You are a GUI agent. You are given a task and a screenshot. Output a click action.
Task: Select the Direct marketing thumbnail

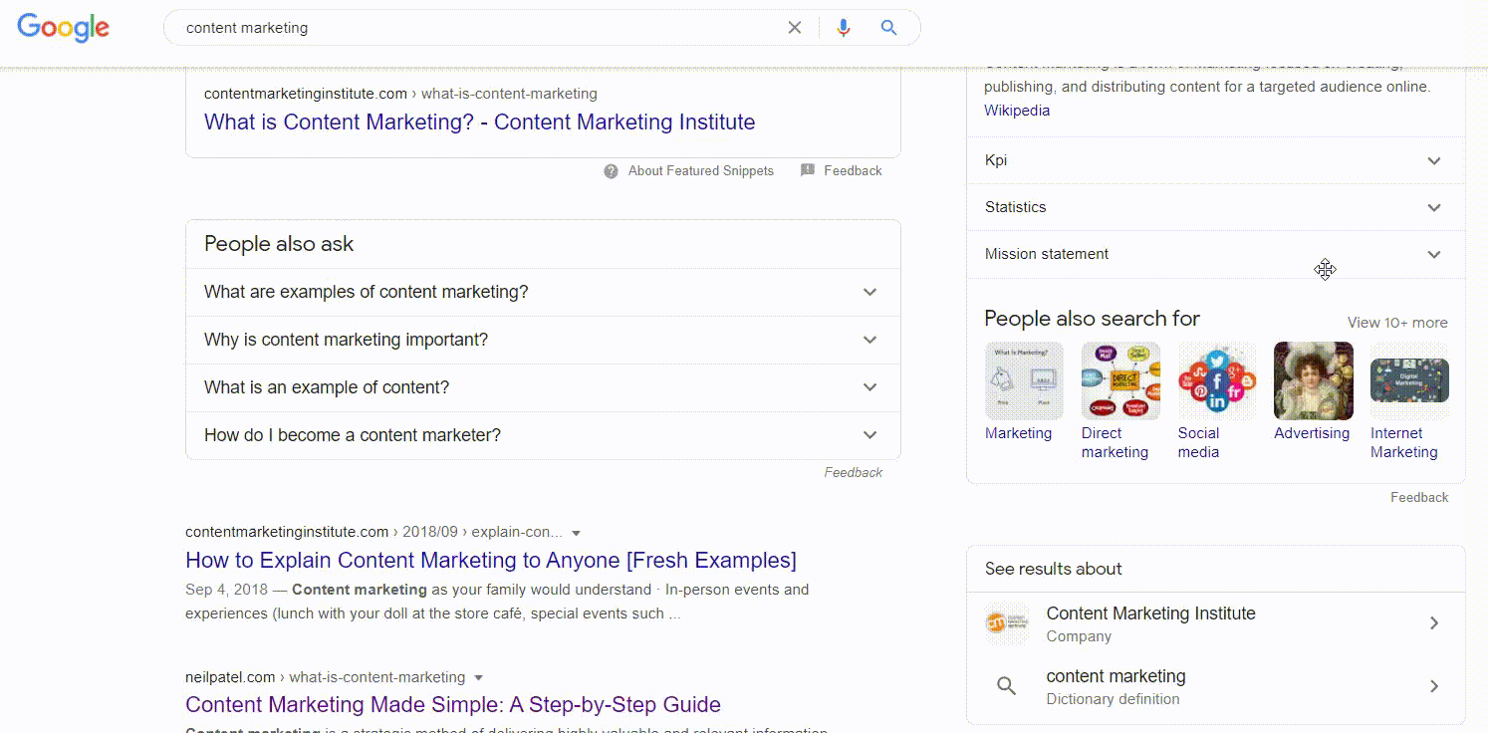tap(1120, 381)
